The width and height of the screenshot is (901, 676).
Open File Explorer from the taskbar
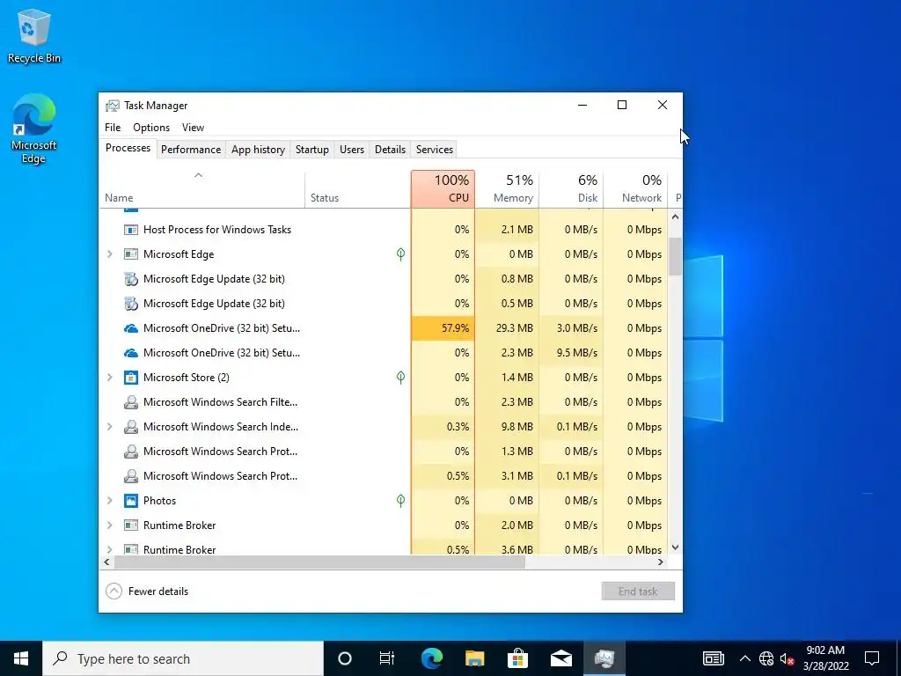point(474,658)
